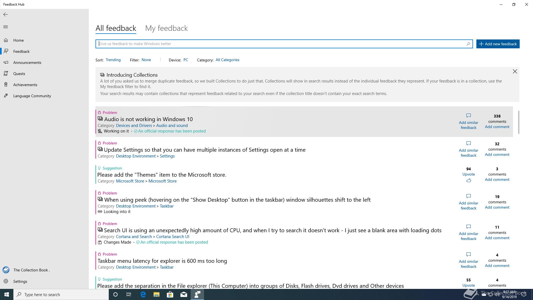Go back using the back arrow
Screen dimensions: 533x300
click(6, 14)
